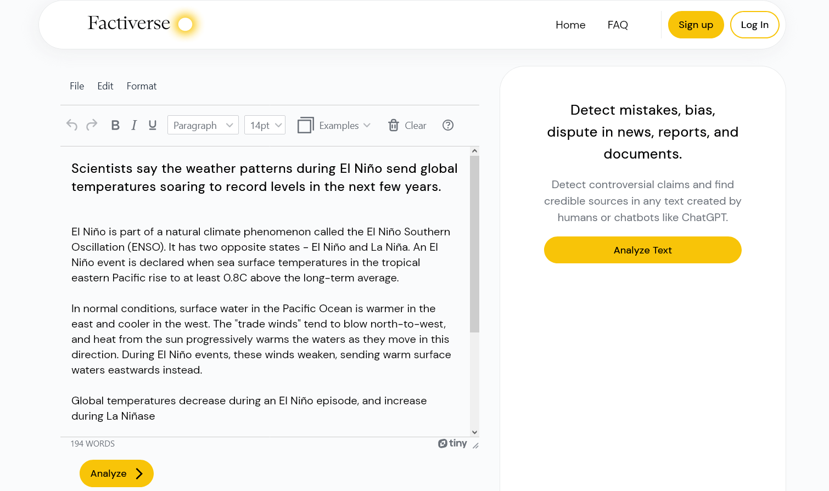Screen dimensions: 829x491
Task: Expand the Examples dropdown
Action: click(x=334, y=125)
